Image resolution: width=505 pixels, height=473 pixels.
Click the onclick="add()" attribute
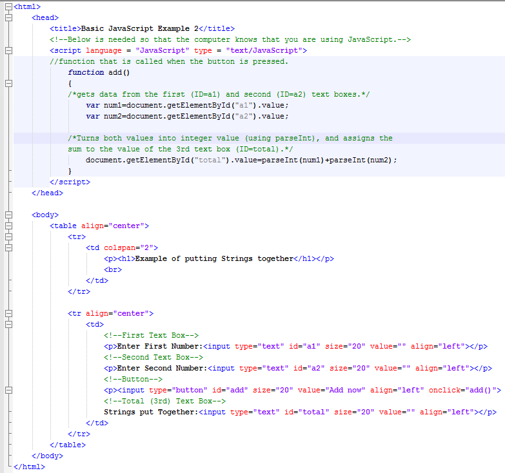click(462, 390)
